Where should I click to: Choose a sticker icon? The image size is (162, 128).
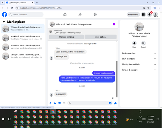click(x=60, y=103)
